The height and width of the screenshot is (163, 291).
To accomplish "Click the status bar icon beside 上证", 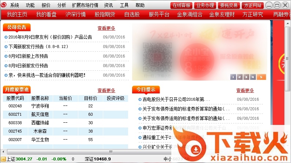I will (x=3, y=159).
